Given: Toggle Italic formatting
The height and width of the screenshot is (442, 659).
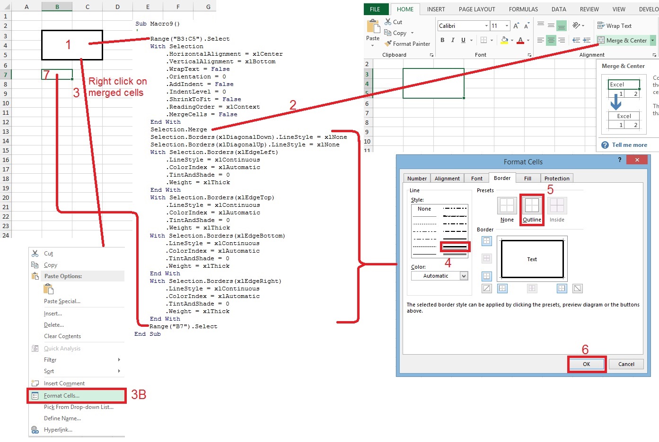Looking at the screenshot, I should tap(453, 40).
